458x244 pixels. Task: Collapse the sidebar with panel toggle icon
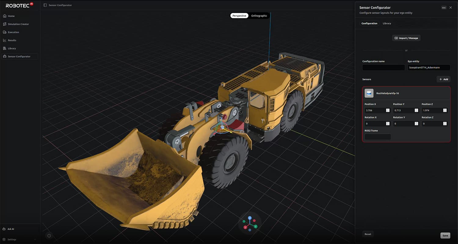tap(45, 5)
